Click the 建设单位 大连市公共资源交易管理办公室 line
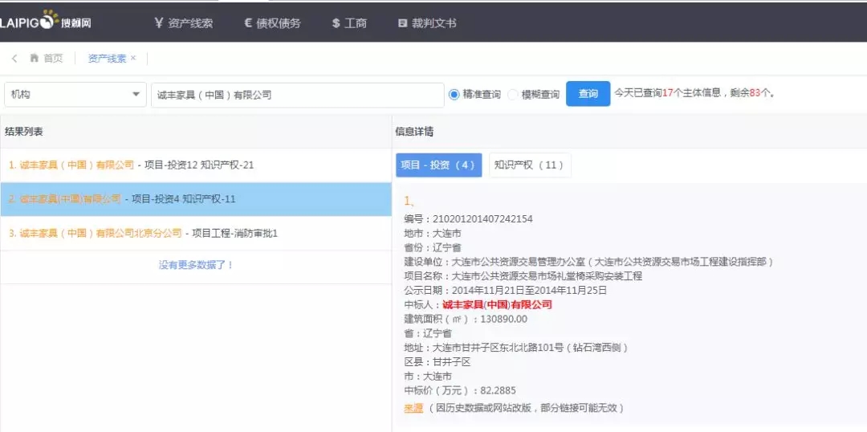The width and height of the screenshot is (867, 432). click(x=589, y=262)
